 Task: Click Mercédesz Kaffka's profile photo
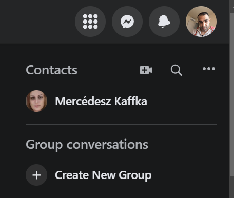click(36, 101)
